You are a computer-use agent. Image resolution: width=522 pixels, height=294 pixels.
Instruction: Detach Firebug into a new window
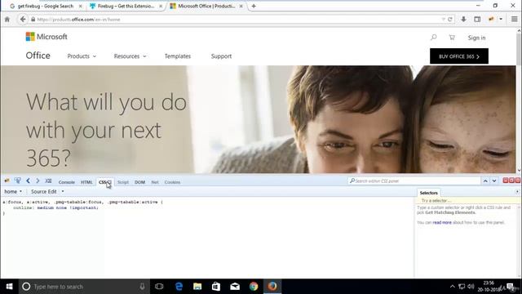pos(511,180)
